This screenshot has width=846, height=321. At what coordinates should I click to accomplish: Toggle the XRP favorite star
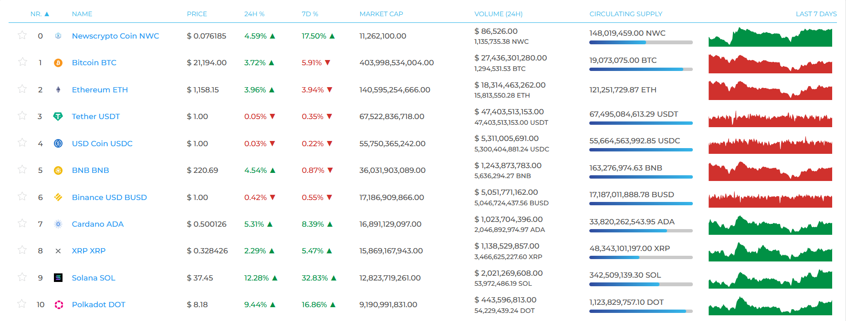[x=22, y=250]
